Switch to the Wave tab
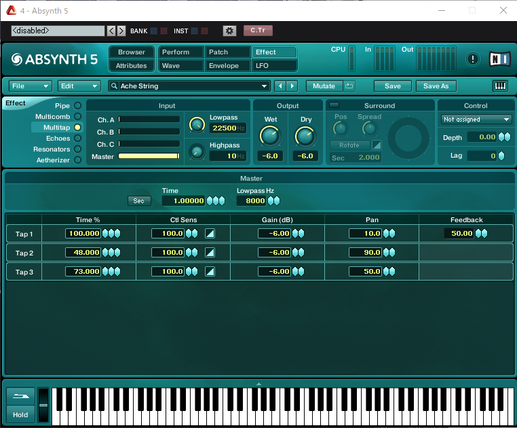 (181, 65)
